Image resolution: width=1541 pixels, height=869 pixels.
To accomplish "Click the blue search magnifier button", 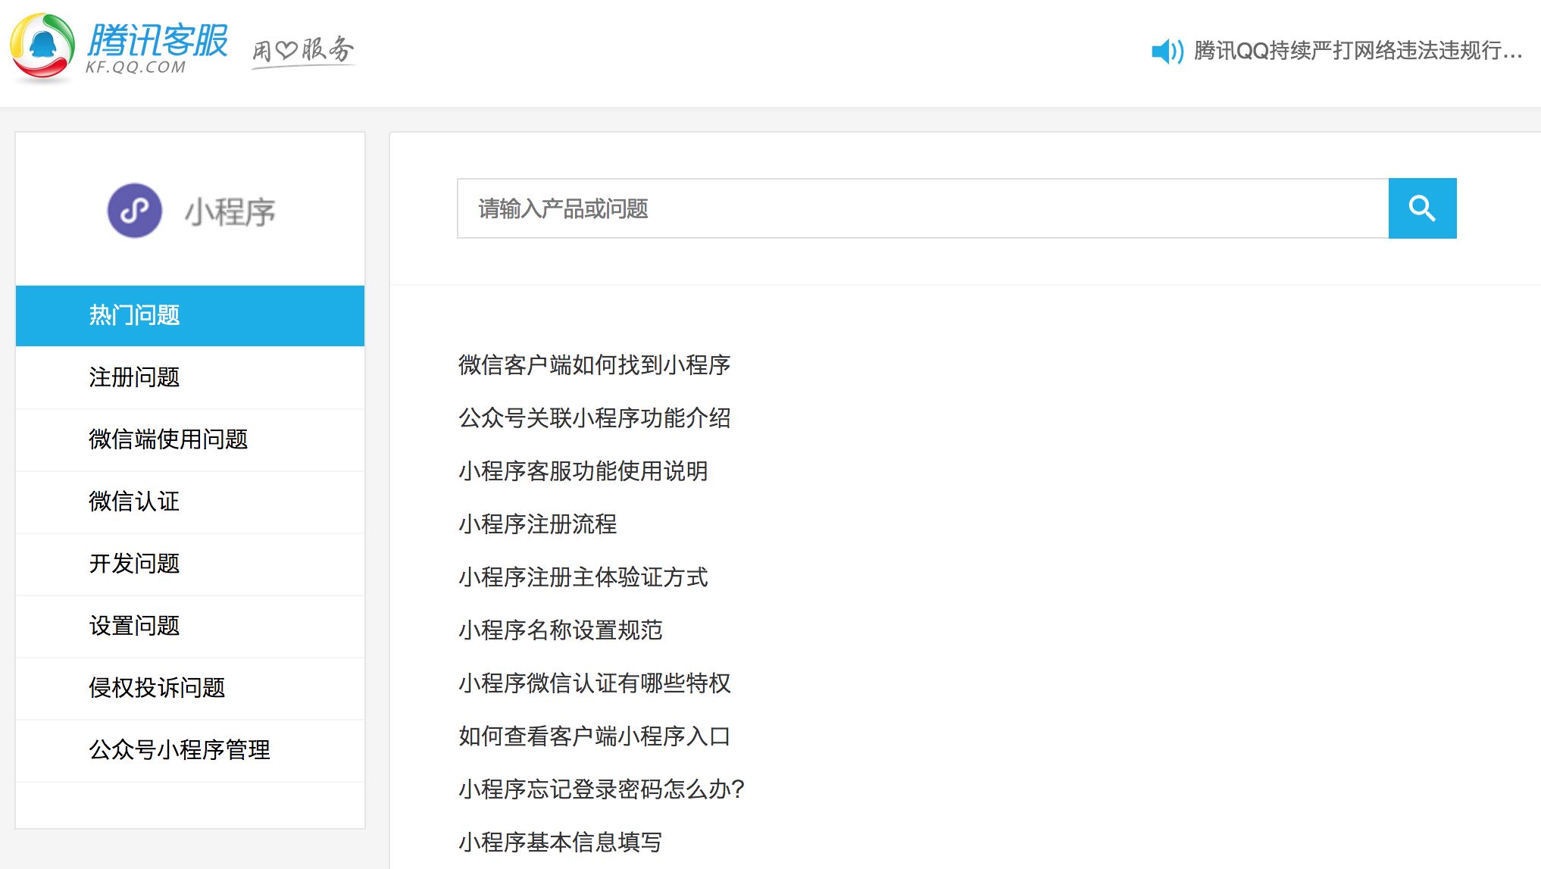I will (1422, 208).
